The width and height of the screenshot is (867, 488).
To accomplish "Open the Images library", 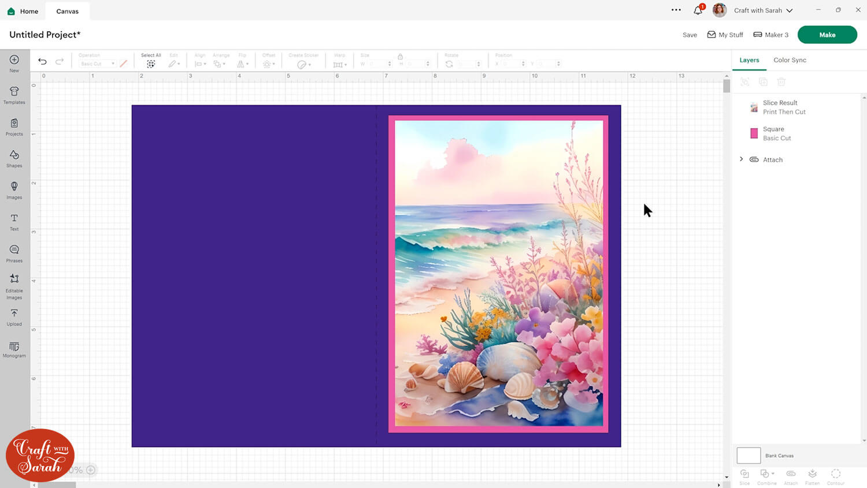I will (x=14, y=190).
